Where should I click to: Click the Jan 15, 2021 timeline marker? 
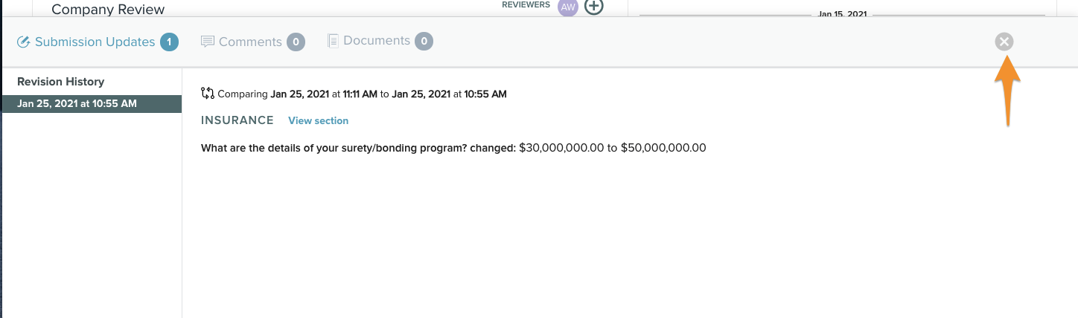pyautogui.click(x=841, y=13)
